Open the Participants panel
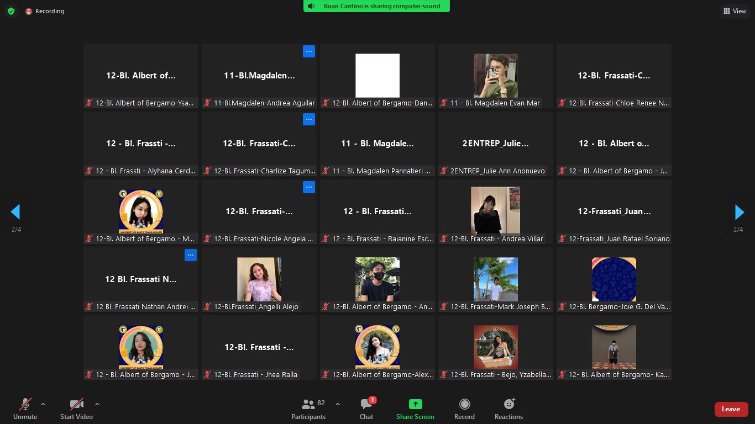 [308, 409]
